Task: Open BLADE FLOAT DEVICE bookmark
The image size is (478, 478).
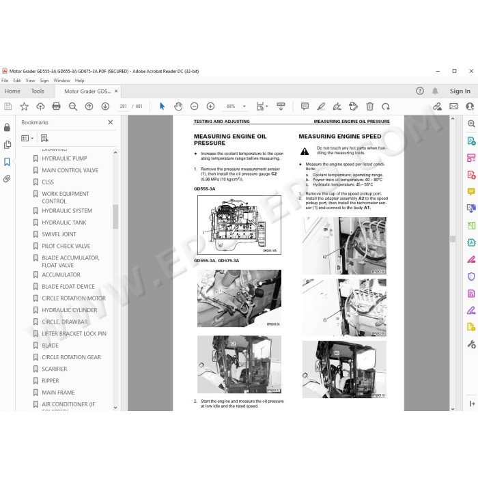Action: click(68, 287)
